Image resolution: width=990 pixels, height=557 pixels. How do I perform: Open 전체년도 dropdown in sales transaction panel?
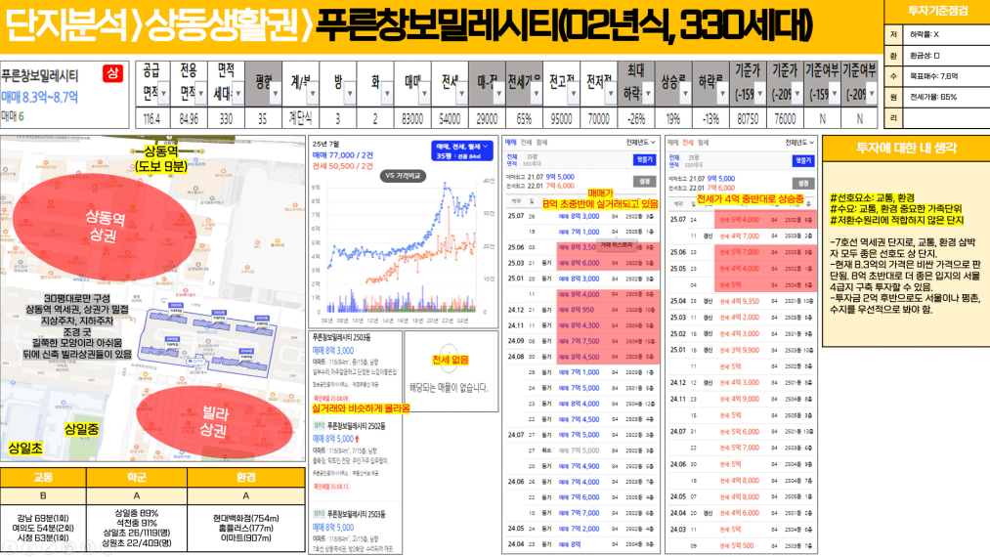pyautogui.click(x=641, y=142)
